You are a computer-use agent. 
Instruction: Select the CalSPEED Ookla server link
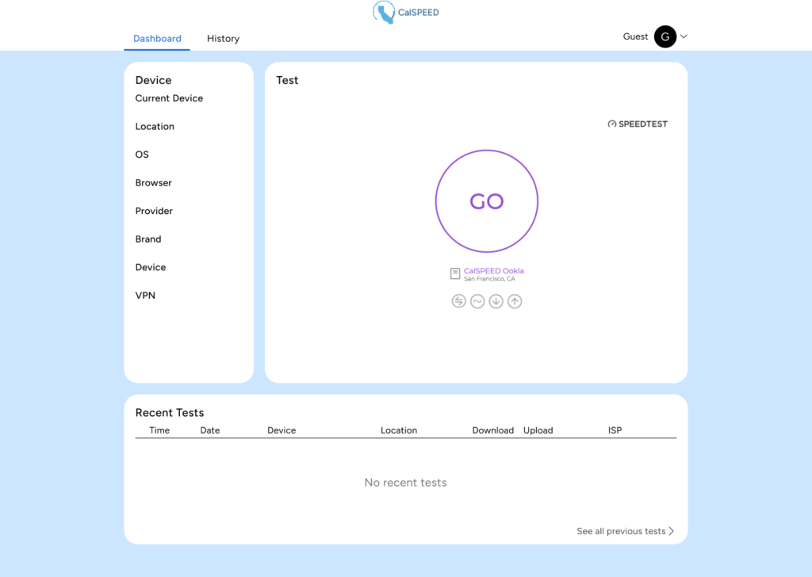(x=493, y=271)
